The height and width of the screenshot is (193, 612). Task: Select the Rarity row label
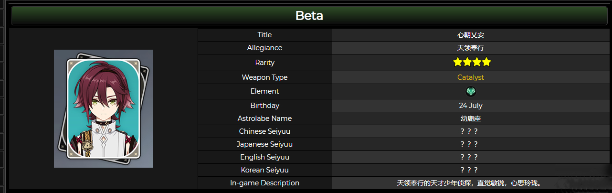click(x=264, y=63)
